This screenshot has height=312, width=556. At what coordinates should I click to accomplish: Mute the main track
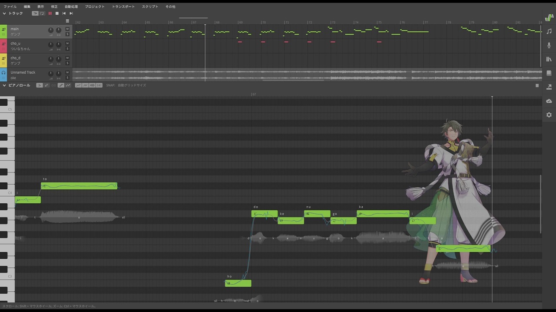[67, 29]
